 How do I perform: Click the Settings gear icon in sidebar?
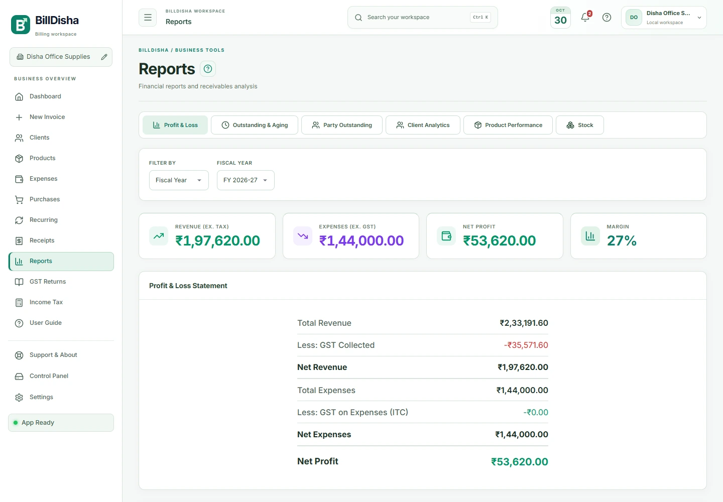pos(19,397)
